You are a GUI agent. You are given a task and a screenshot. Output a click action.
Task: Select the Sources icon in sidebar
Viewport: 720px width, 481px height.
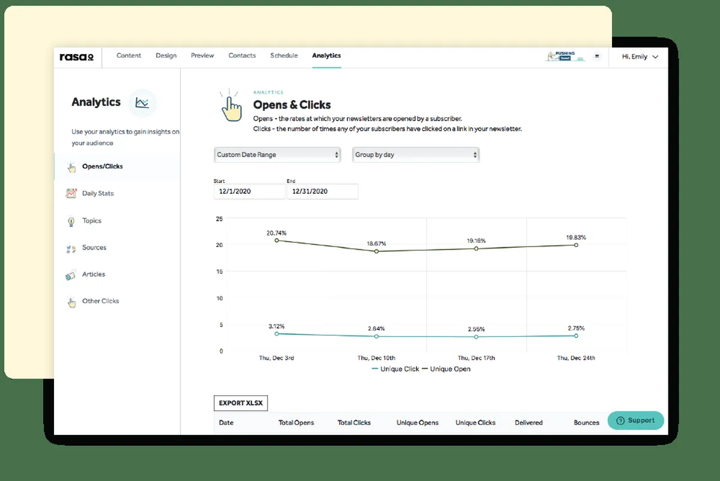point(71,248)
